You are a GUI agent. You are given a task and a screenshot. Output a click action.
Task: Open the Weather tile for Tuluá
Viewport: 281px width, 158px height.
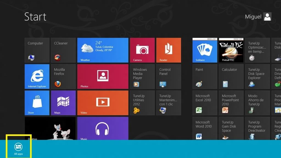pos(103,50)
